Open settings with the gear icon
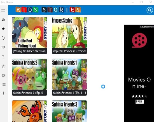 (x=3, y=75)
